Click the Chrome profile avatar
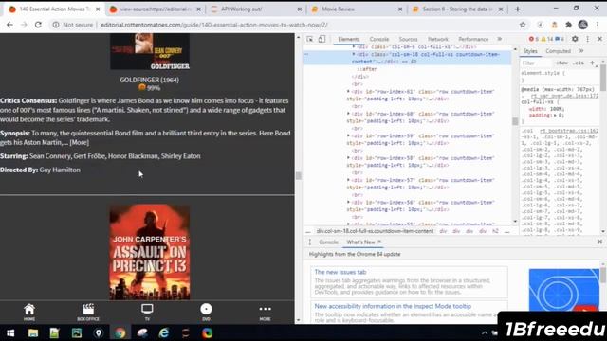The height and width of the screenshot is (341, 607). 583,25
